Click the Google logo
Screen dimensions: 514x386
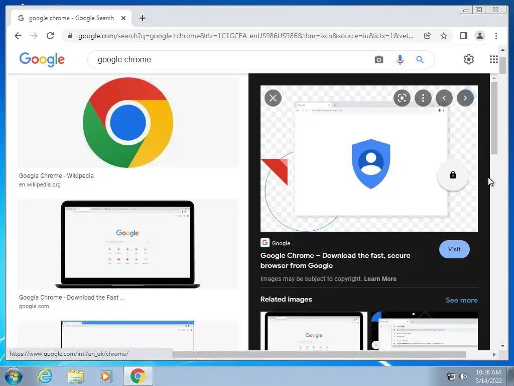[42, 59]
